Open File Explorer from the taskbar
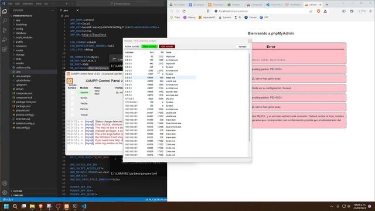375x211 pixels. pyautogui.click(x=32, y=206)
